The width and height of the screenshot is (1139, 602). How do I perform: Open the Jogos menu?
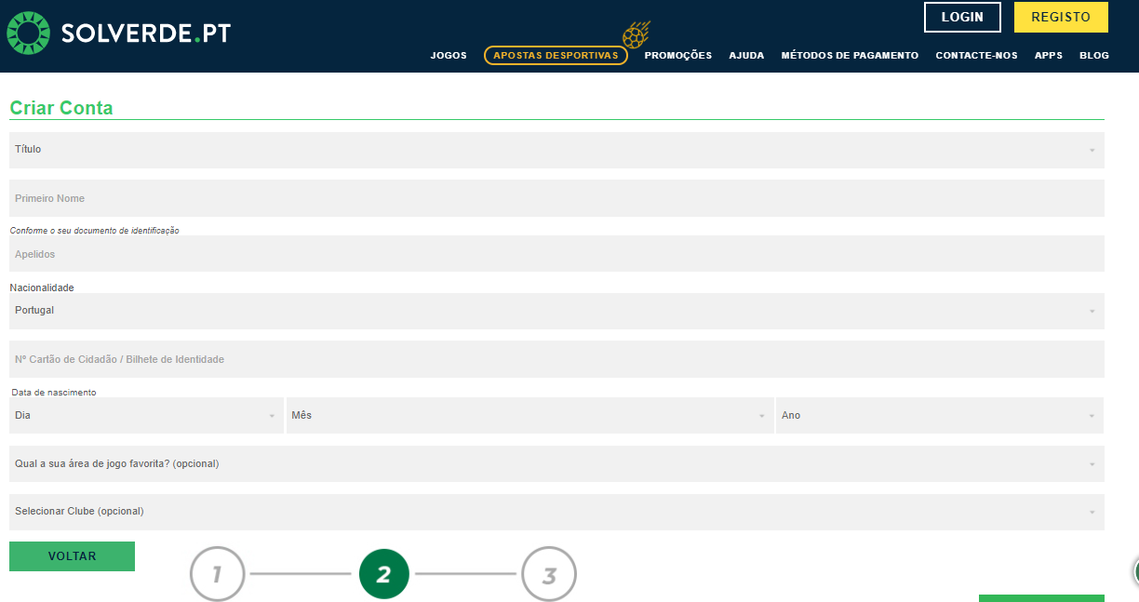(449, 56)
